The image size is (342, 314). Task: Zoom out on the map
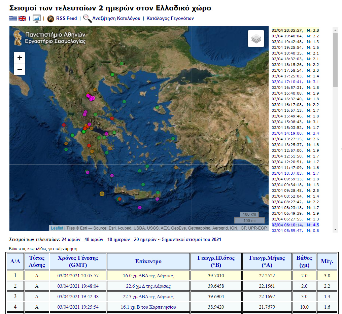20,69
